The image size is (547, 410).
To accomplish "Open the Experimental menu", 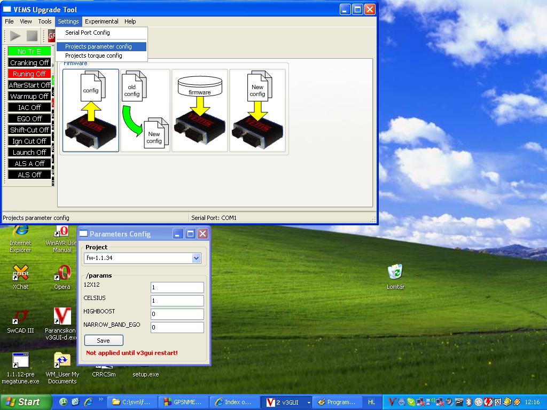I will coord(101,21).
